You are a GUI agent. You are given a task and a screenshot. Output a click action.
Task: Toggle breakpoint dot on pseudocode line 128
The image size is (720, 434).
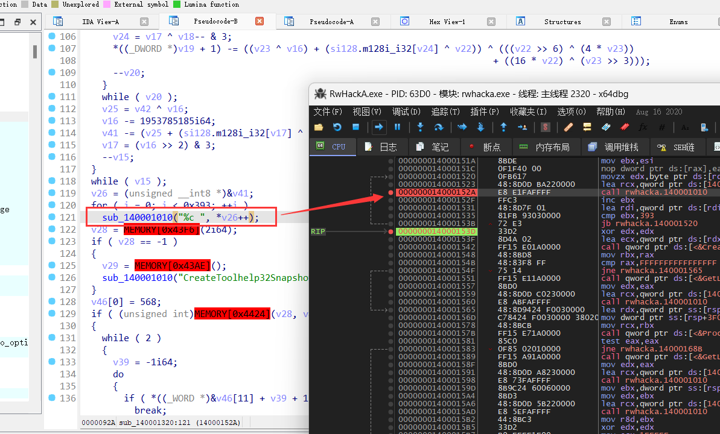pos(52,301)
